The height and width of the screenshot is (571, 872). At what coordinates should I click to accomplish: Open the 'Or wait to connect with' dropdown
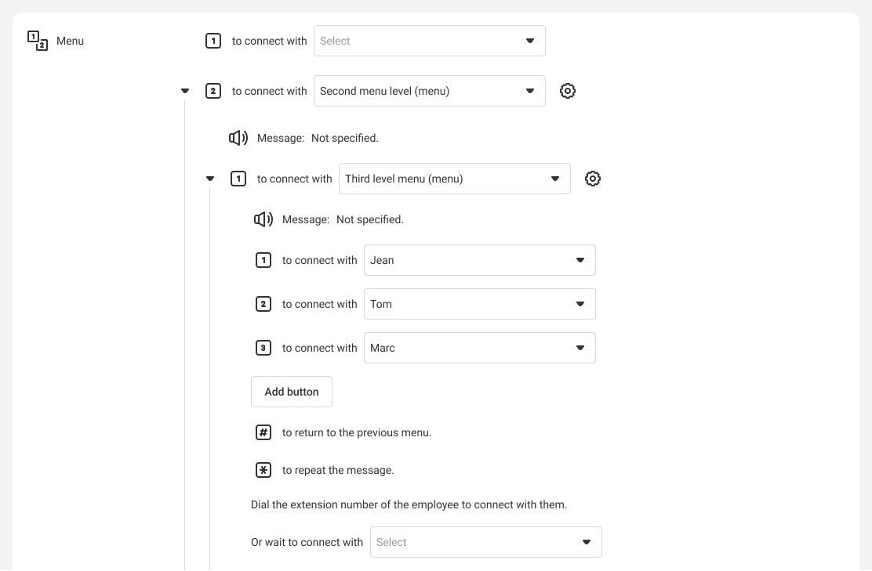coord(485,542)
